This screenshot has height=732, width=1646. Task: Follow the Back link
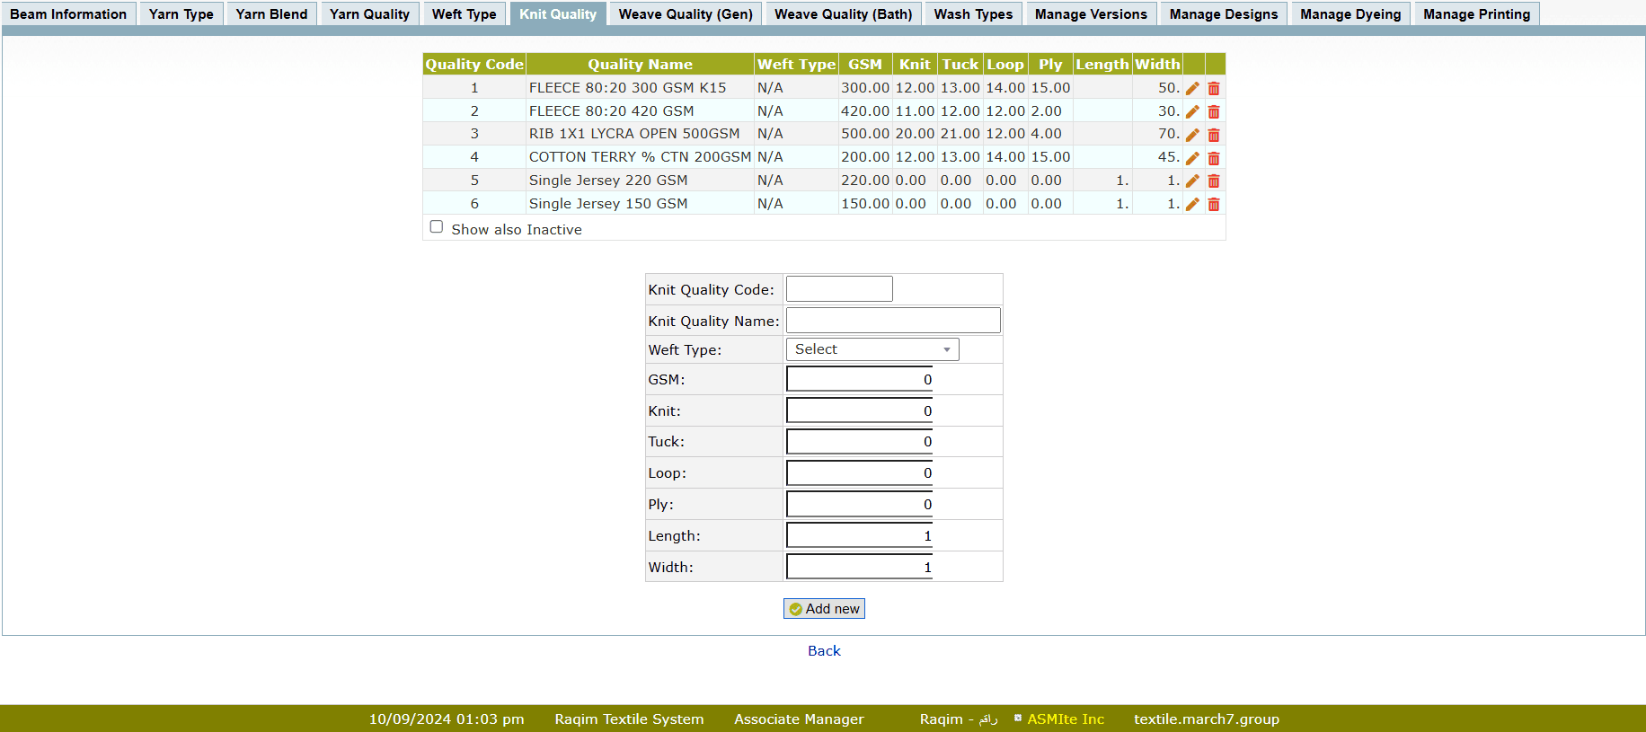coord(824,650)
